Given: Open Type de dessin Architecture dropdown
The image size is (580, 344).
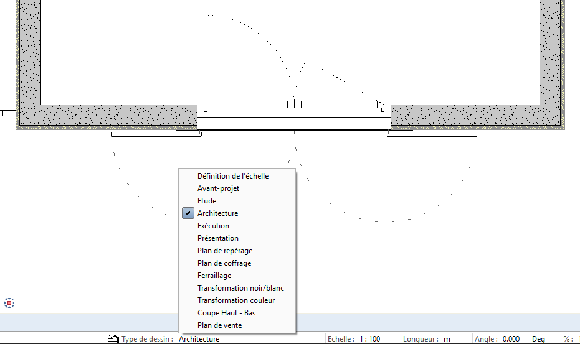Looking at the screenshot, I should (199, 339).
